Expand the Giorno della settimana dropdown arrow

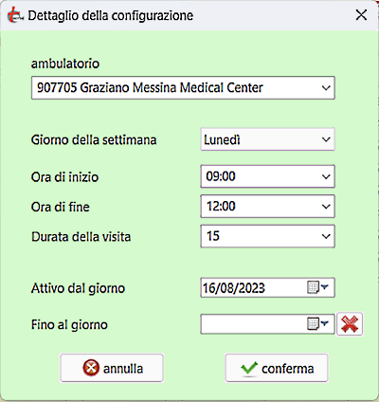coord(326,139)
